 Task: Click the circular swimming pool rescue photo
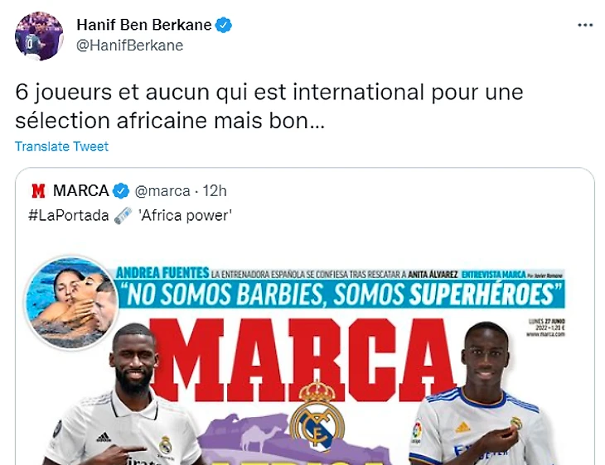[x=71, y=301]
